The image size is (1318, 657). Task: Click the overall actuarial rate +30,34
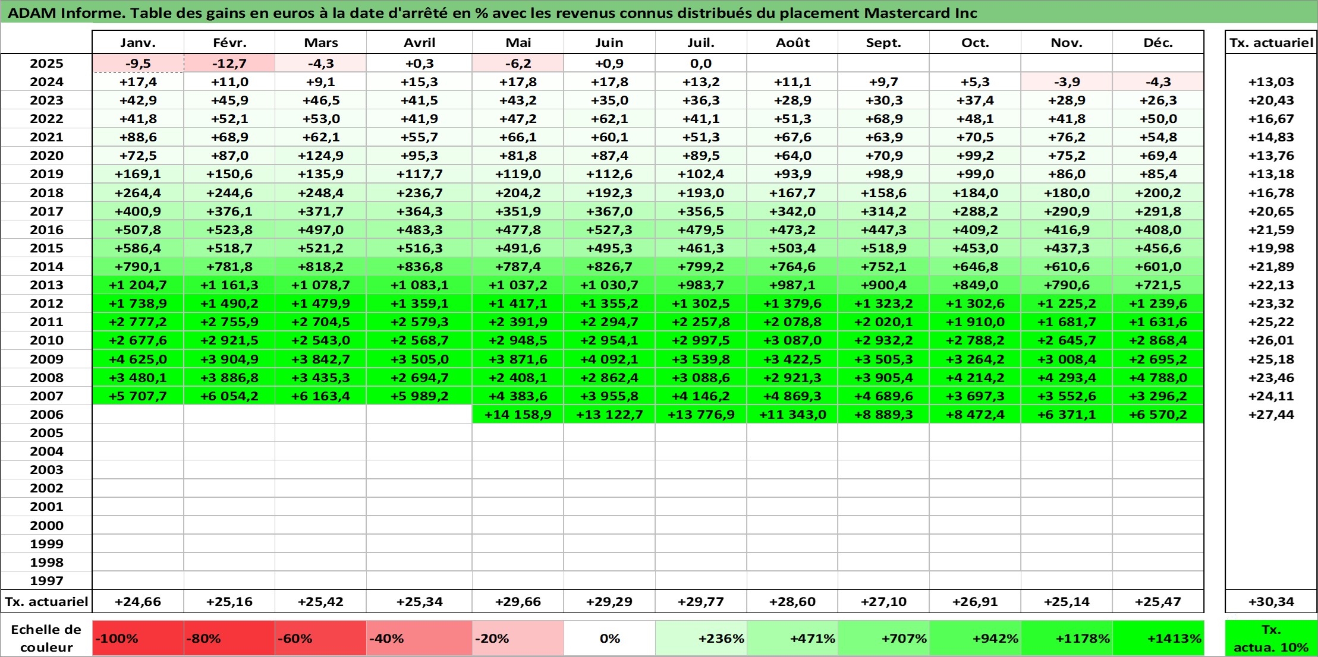tap(1271, 602)
